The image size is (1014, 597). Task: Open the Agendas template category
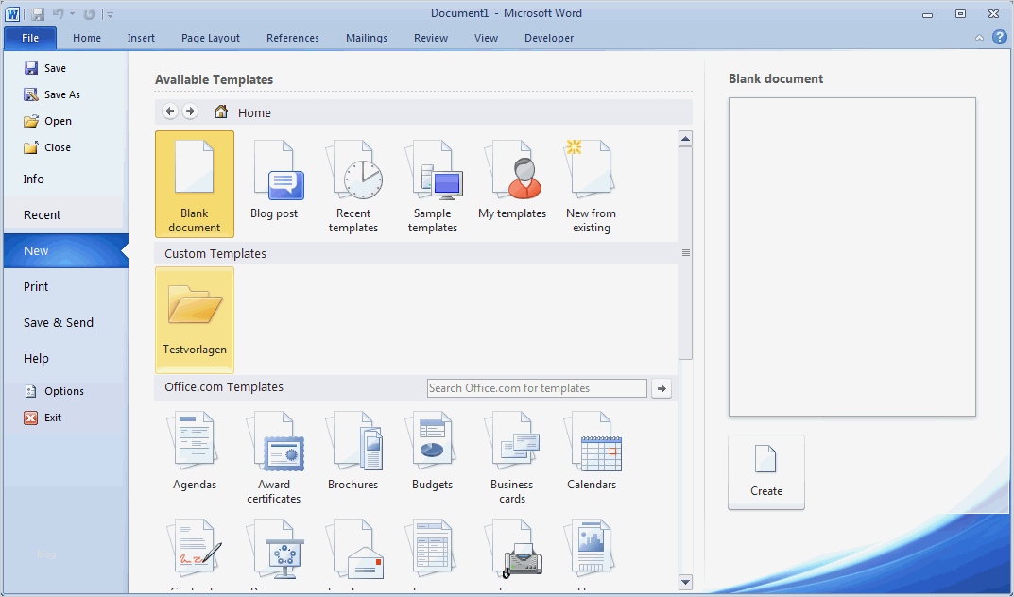click(194, 452)
